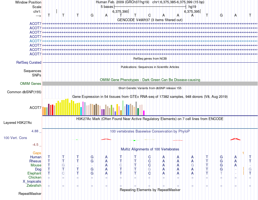The height and width of the screenshot is (200, 258).
Task: Open the H3K27Ac Mark track title
Action: pos(150,119)
